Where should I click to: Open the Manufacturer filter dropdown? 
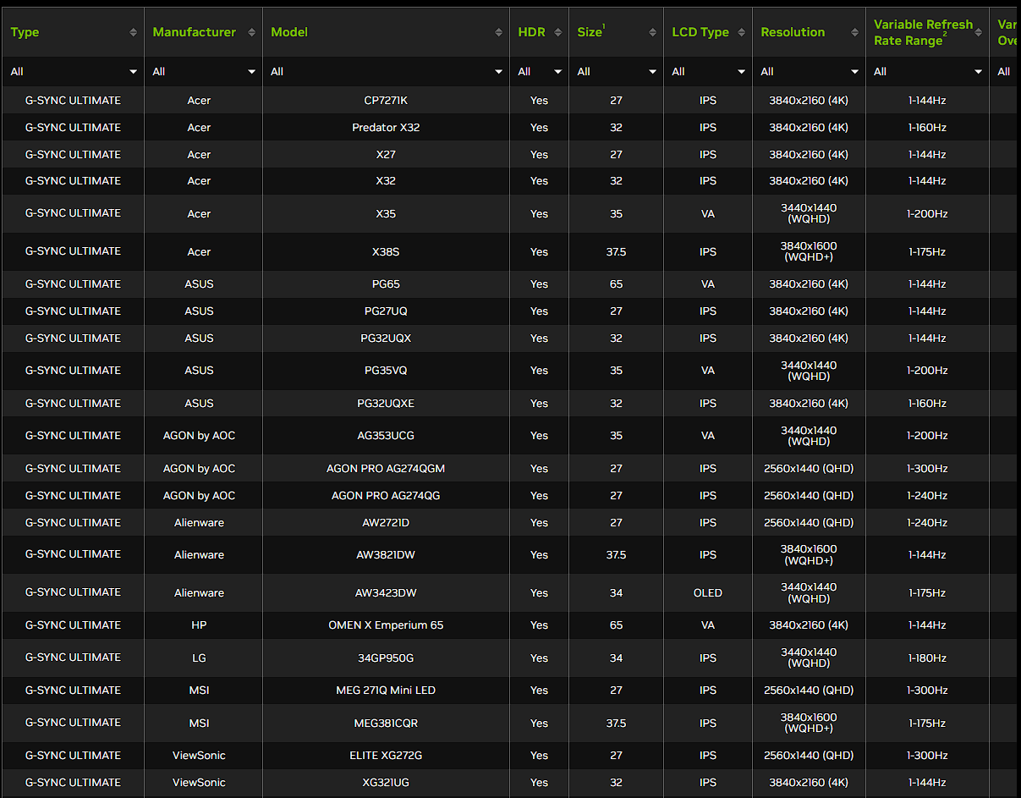point(204,72)
